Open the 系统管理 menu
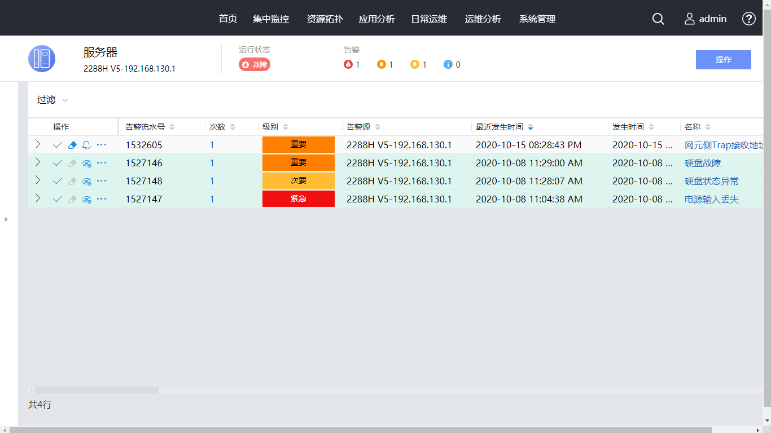 click(537, 19)
